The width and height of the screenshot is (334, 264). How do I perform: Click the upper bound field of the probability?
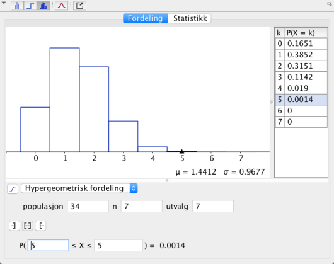(x=118, y=246)
